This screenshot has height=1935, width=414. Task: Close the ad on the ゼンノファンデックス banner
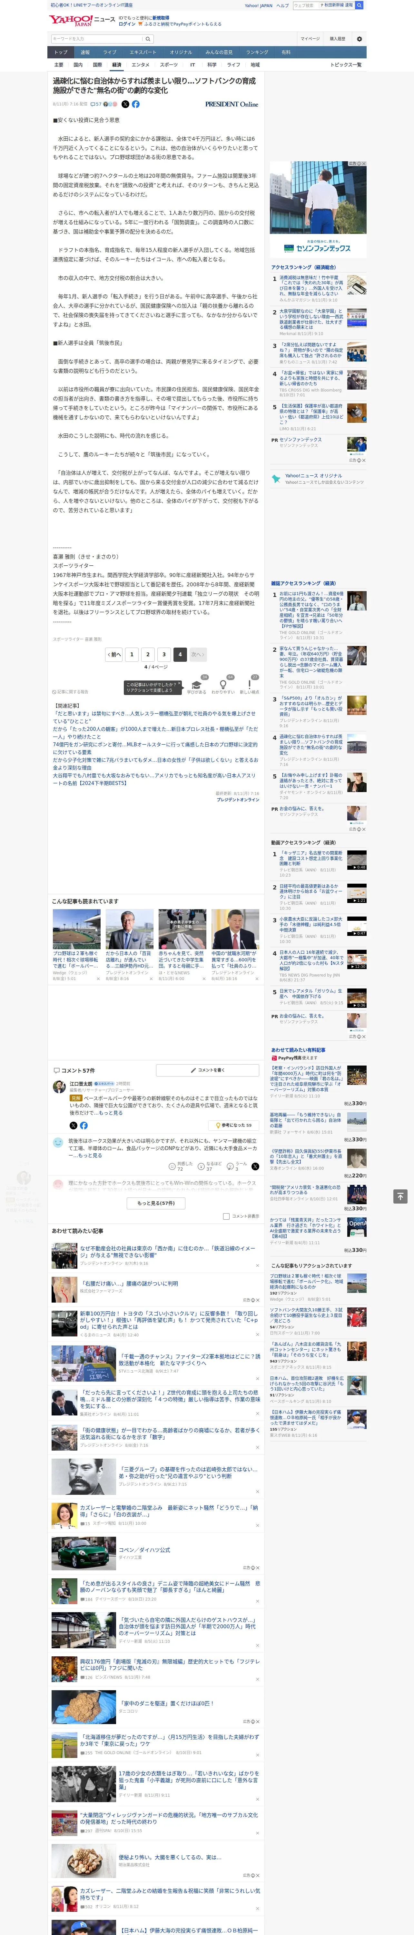tap(364, 164)
